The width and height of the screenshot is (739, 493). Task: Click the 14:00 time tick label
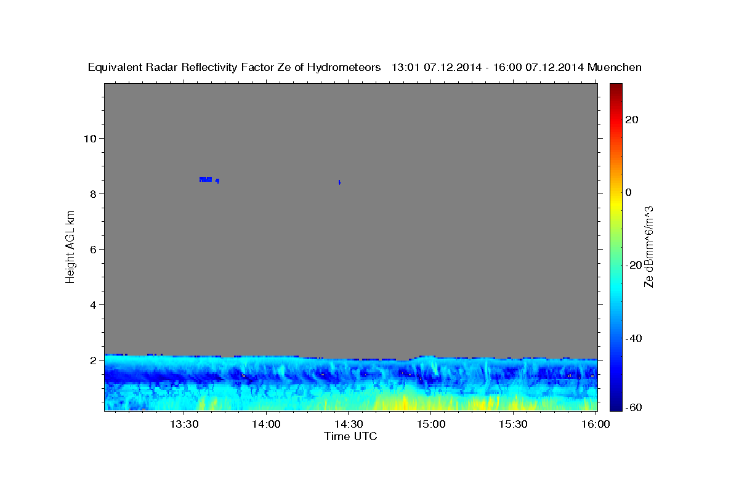coord(266,424)
